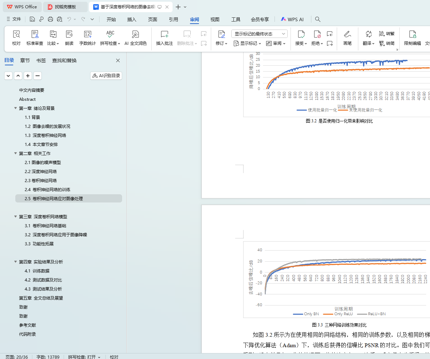Jump to 4.3 测试结果及分析
The height and width of the screenshot is (359, 430).
coord(43,289)
